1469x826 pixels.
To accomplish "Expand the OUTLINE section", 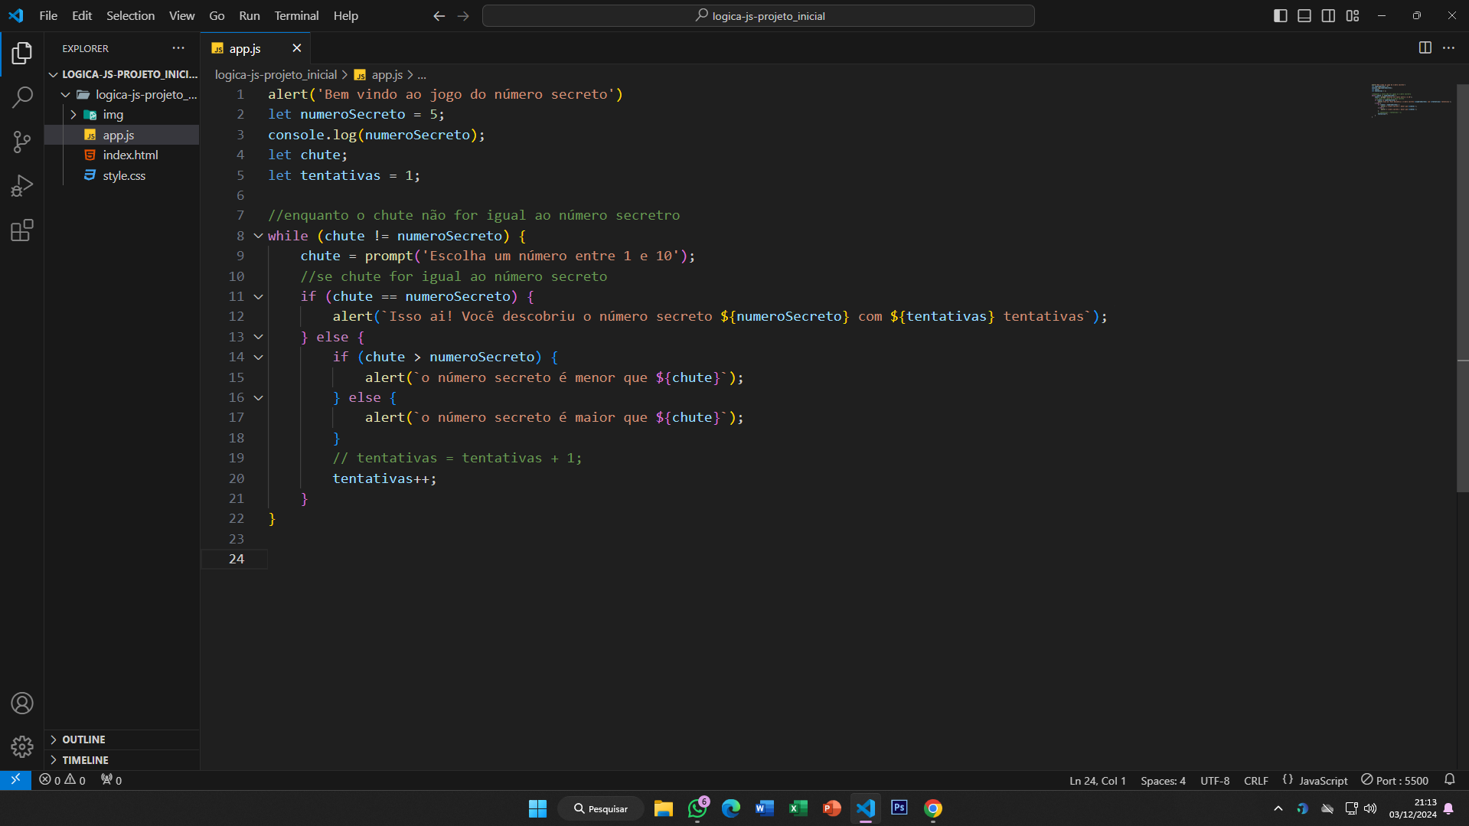I will (122, 739).
